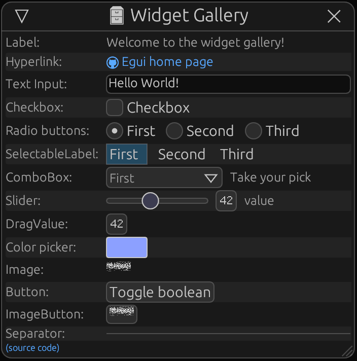Click the DragValue 42 field
Screen dimensions: 357x361
[117, 224]
